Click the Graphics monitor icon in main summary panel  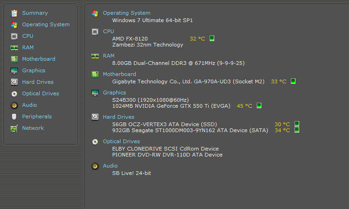click(95, 93)
